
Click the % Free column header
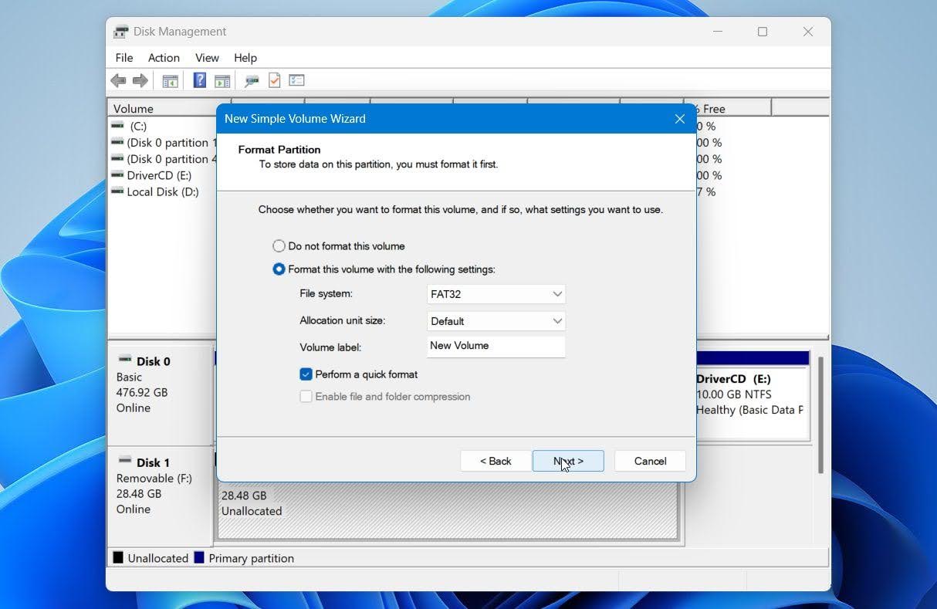[x=732, y=109]
